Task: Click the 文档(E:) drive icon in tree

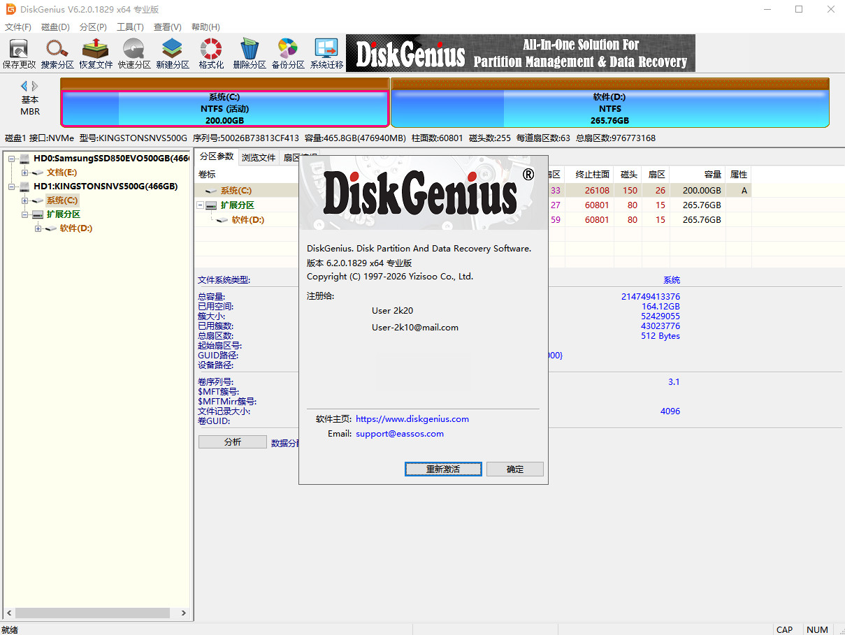Action: point(38,173)
